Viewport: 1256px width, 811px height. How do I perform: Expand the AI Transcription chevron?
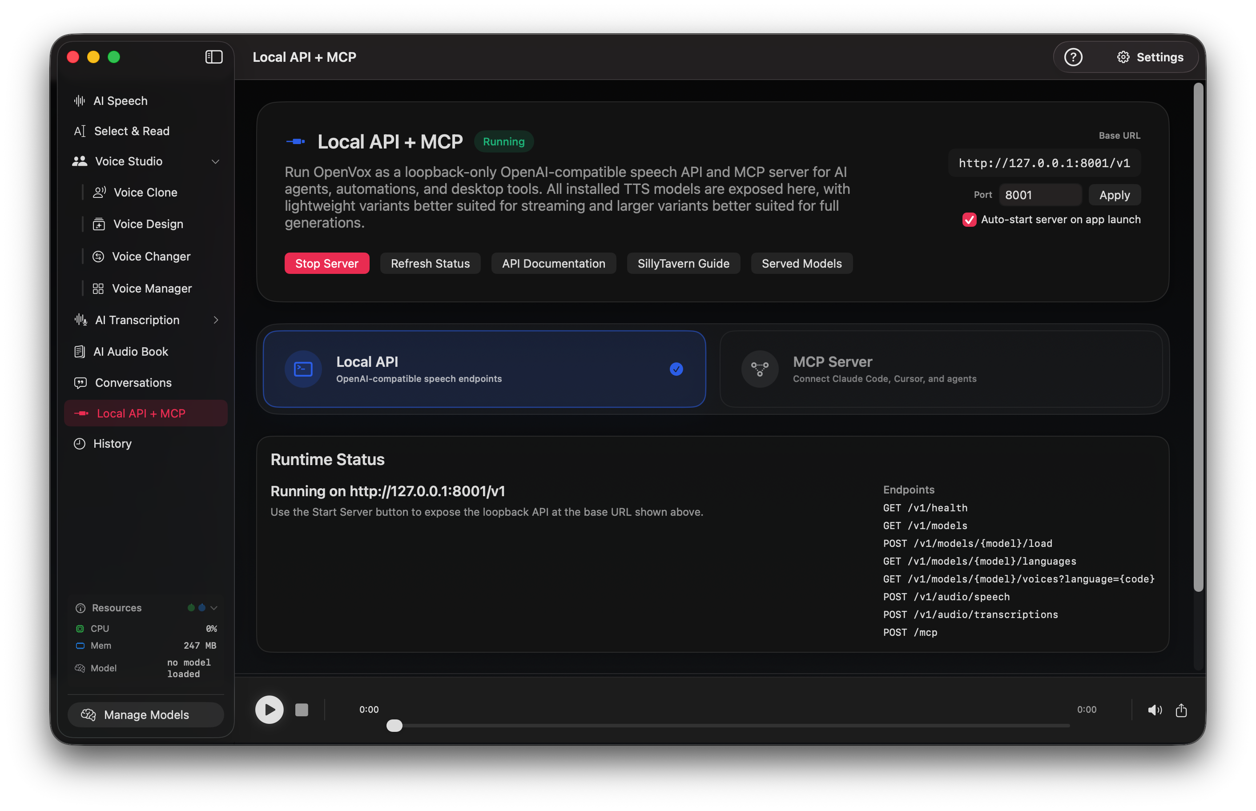pyautogui.click(x=216, y=320)
